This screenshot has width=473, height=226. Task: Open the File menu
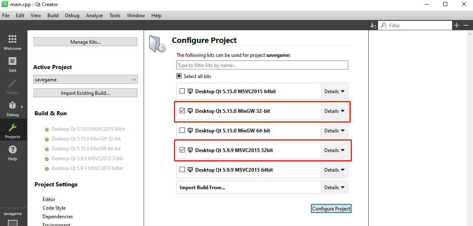click(6, 16)
